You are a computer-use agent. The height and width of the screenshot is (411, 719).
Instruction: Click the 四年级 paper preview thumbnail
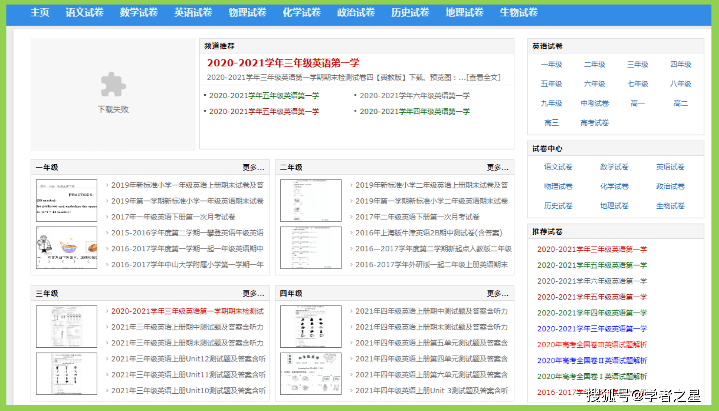pos(310,326)
